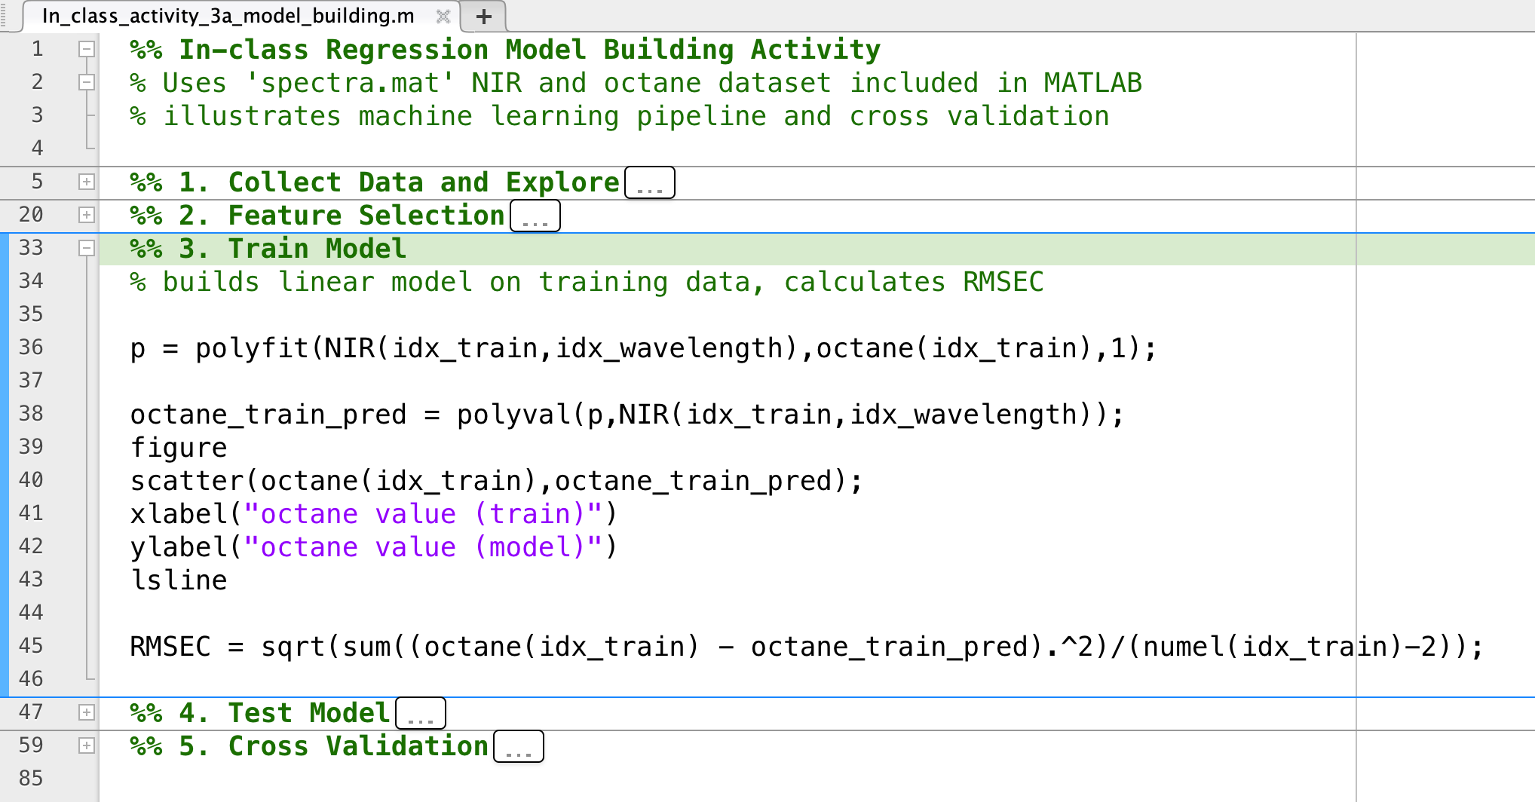Open a new editor tab with plus
Screen dimensions: 1535x802
click(x=484, y=16)
